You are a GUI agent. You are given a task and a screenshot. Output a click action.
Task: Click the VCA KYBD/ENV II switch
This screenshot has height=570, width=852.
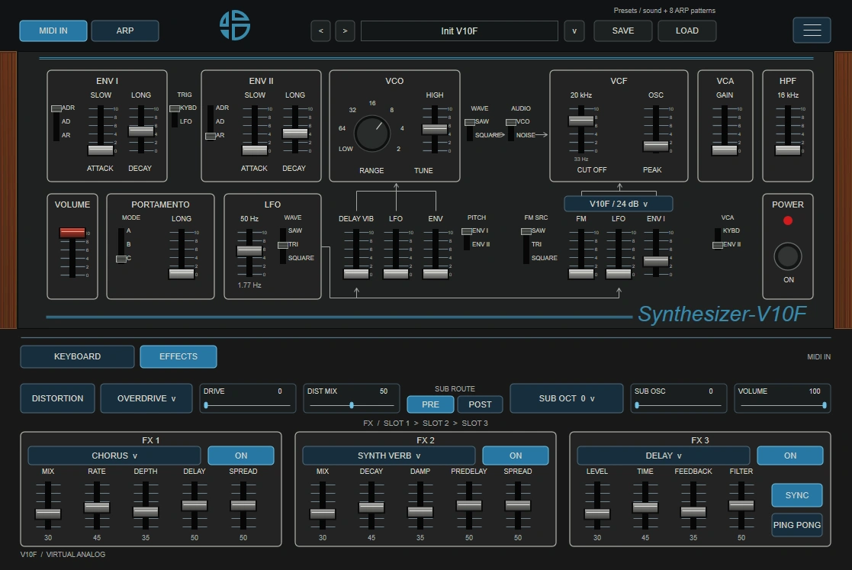(x=717, y=238)
